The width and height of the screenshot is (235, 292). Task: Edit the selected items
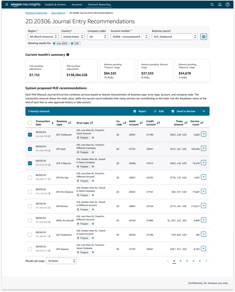click(159, 111)
